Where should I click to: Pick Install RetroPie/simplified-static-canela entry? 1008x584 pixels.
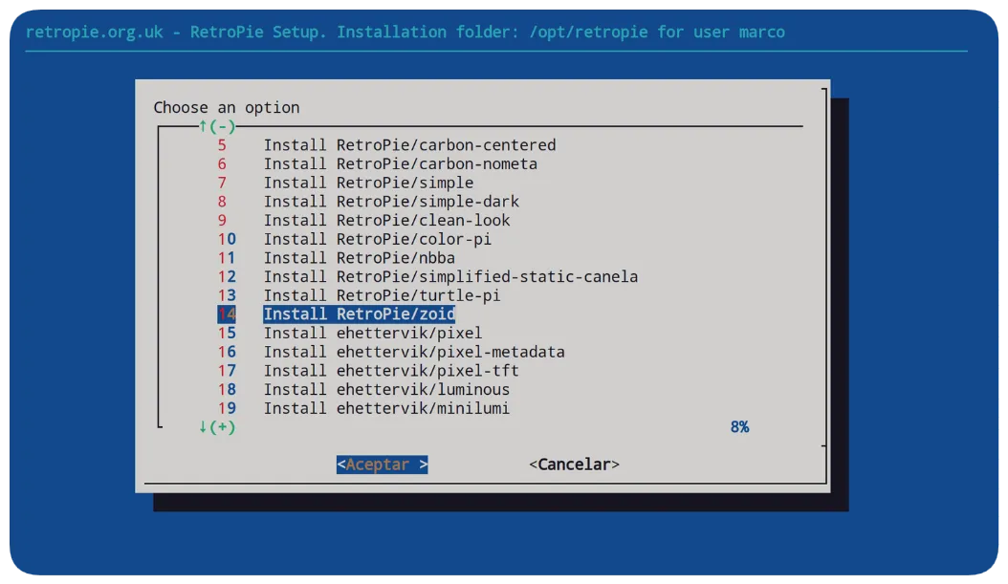coord(450,277)
